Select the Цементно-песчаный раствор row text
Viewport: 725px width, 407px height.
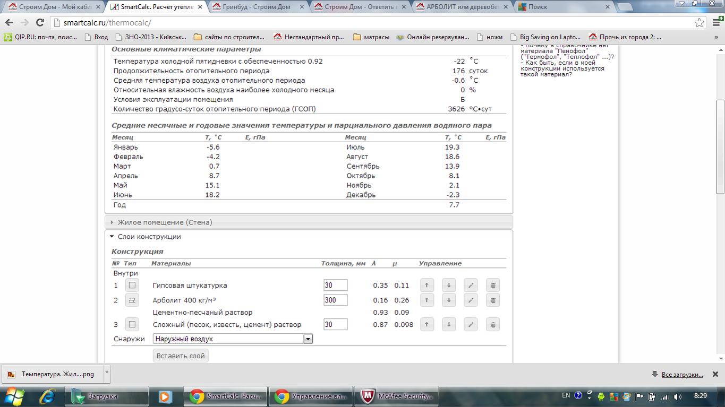202,313
